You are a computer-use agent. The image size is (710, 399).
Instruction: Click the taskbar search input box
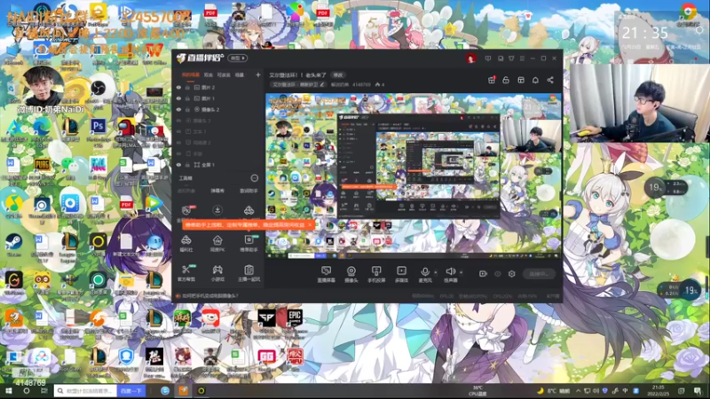point(86,390)
